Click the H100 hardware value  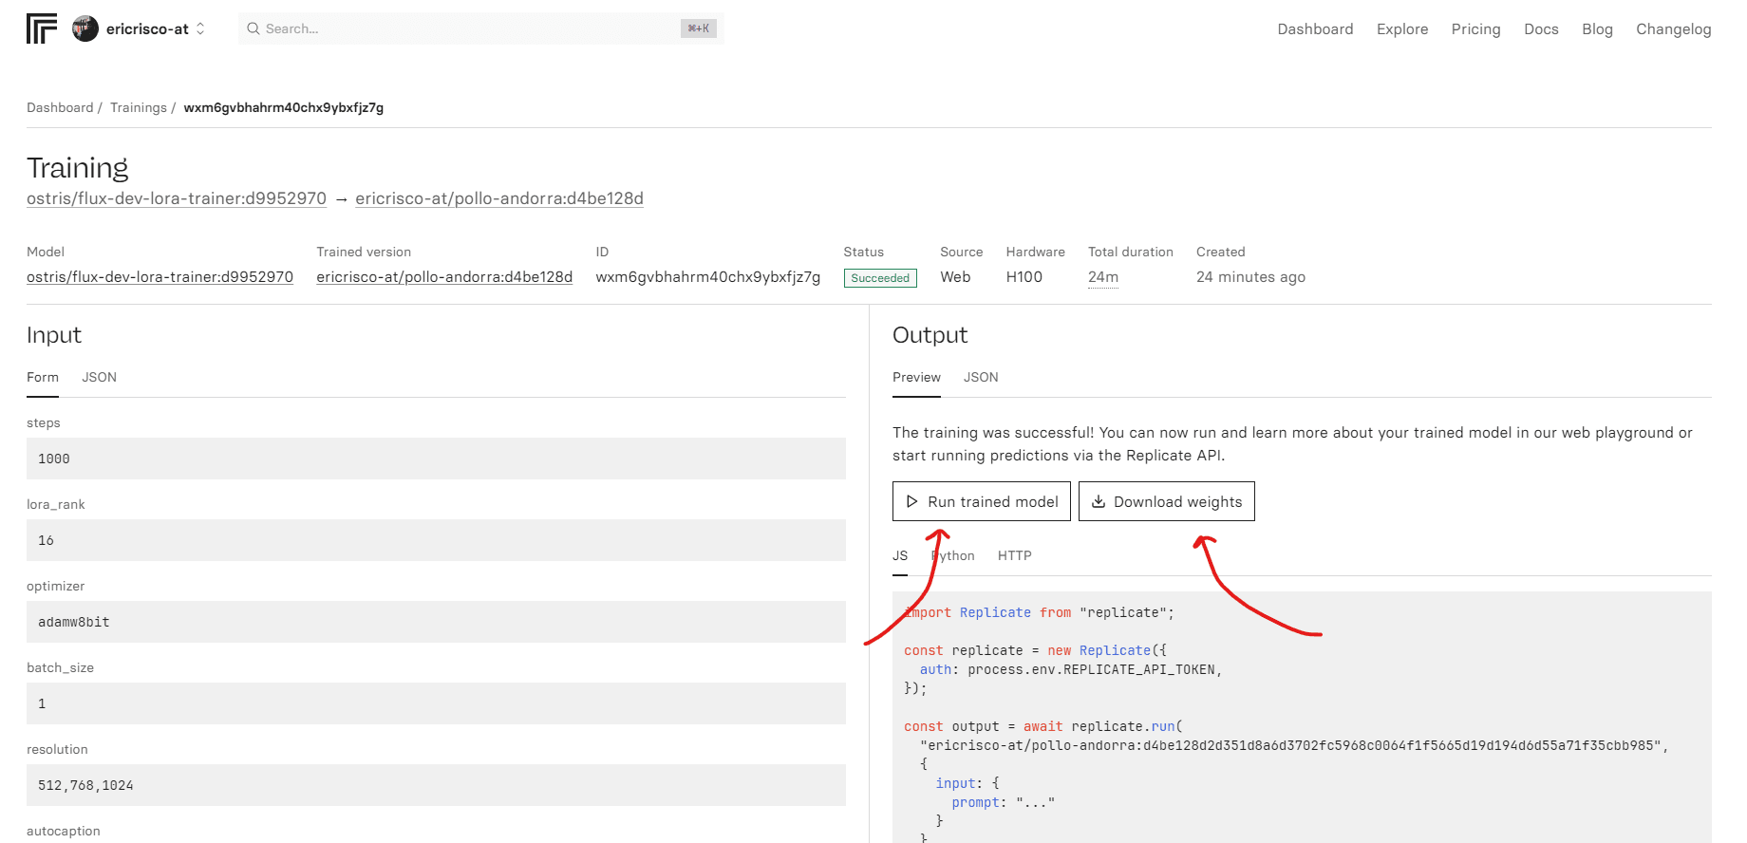point(1024,277)
